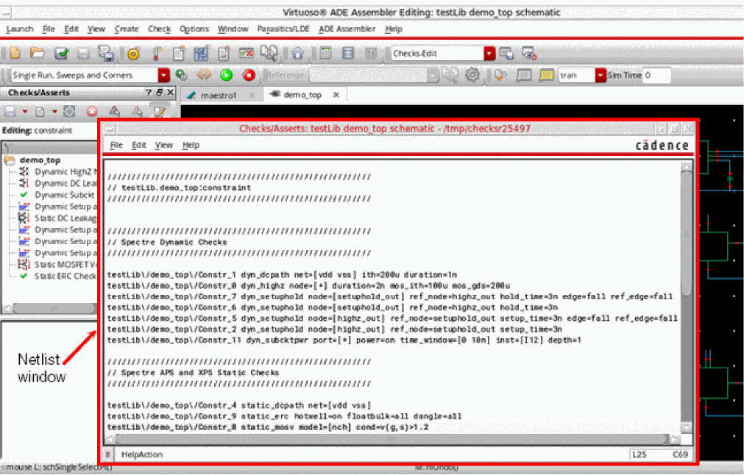
Task: Click the gray gear settings icon
Action: 472,74
